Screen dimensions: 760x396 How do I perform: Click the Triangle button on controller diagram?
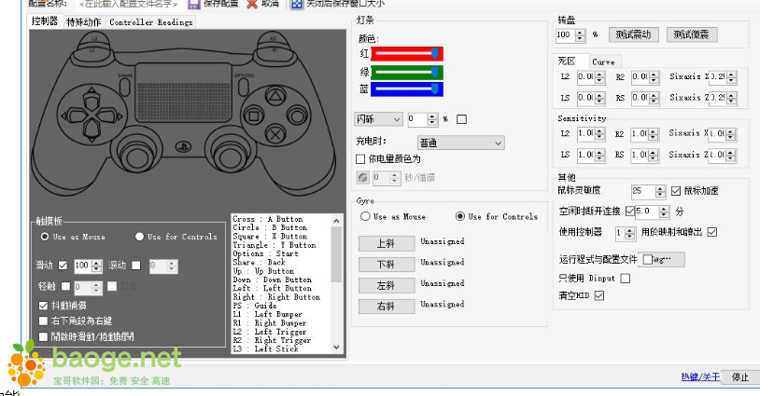click(275, 94)
